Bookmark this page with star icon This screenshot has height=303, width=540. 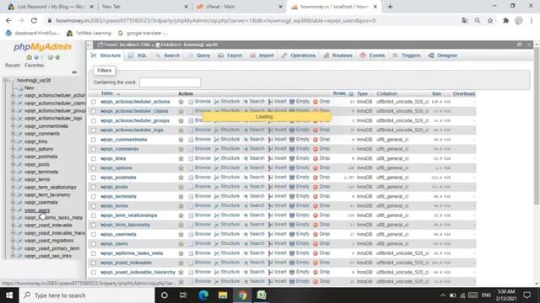tap(490, 20)
